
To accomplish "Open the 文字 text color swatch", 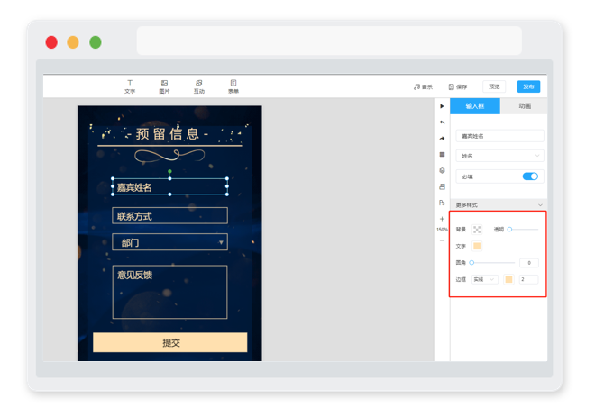I will point(477,246).
